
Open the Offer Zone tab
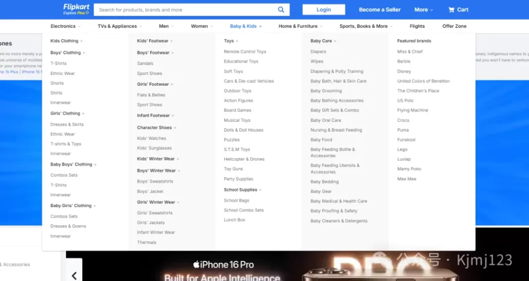[x=454, y=26]
